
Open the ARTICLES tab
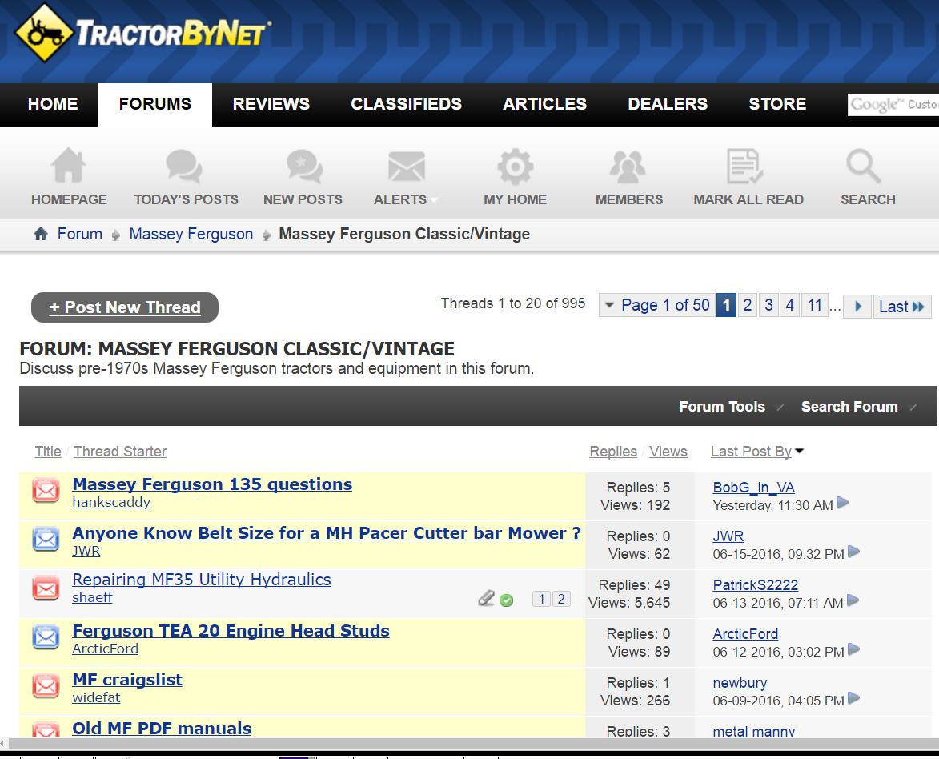545,104
